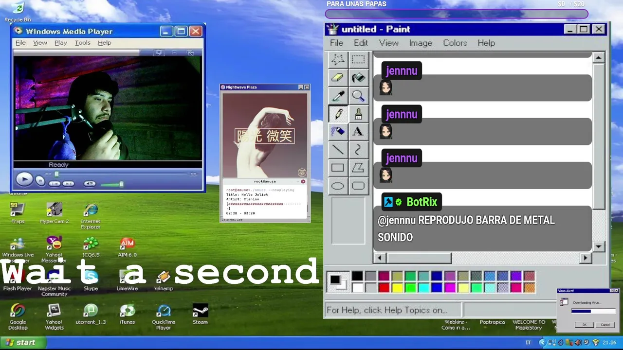Image resolution: width=623 pixels, height=350 pixels.
Task: Click the volume slider in Windows Media Player
Action: (x=112, y=184)
